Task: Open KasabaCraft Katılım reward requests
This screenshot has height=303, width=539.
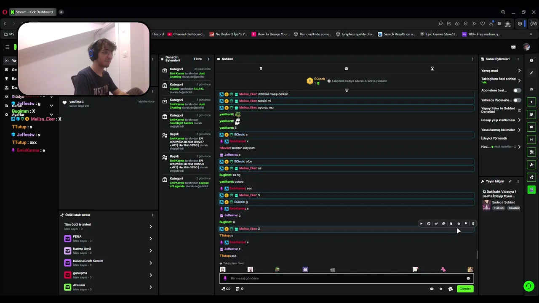Action: pos(109,263)
